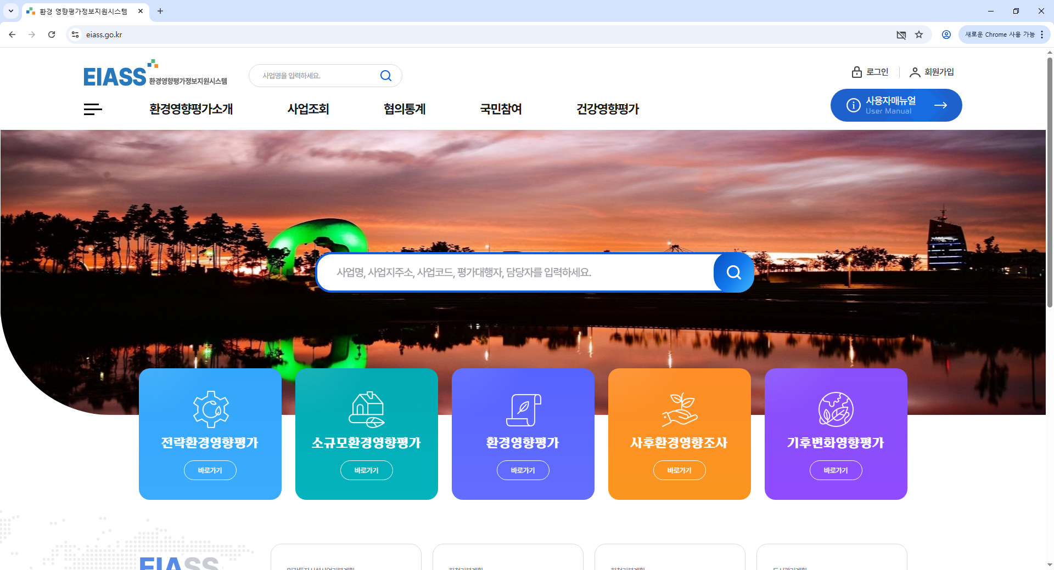The width and height of the screenshot is (1054, 570).
Task: Click the gear icon on the 전략환경영향평가 card
Action: click(210, 409)
